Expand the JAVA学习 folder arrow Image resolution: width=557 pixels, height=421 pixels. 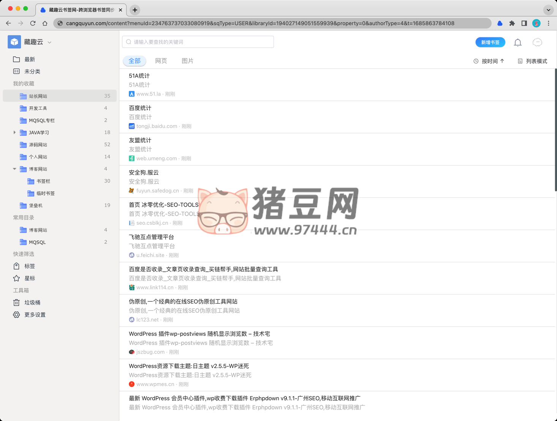click(14, 132)
